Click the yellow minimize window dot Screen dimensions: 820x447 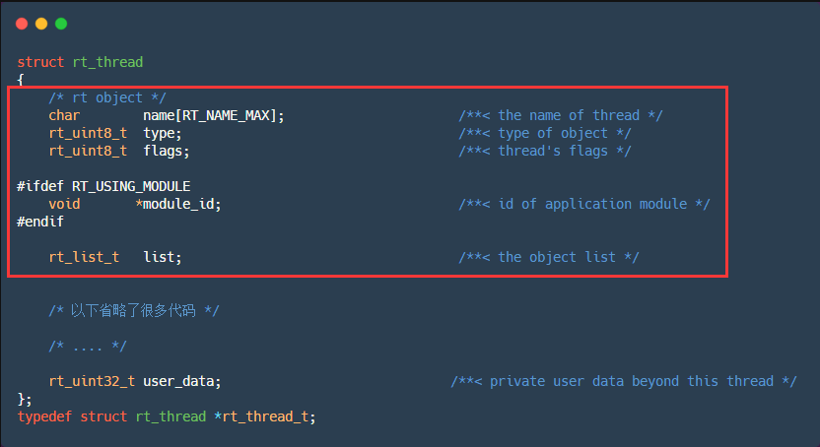click(x=41, y=23)
